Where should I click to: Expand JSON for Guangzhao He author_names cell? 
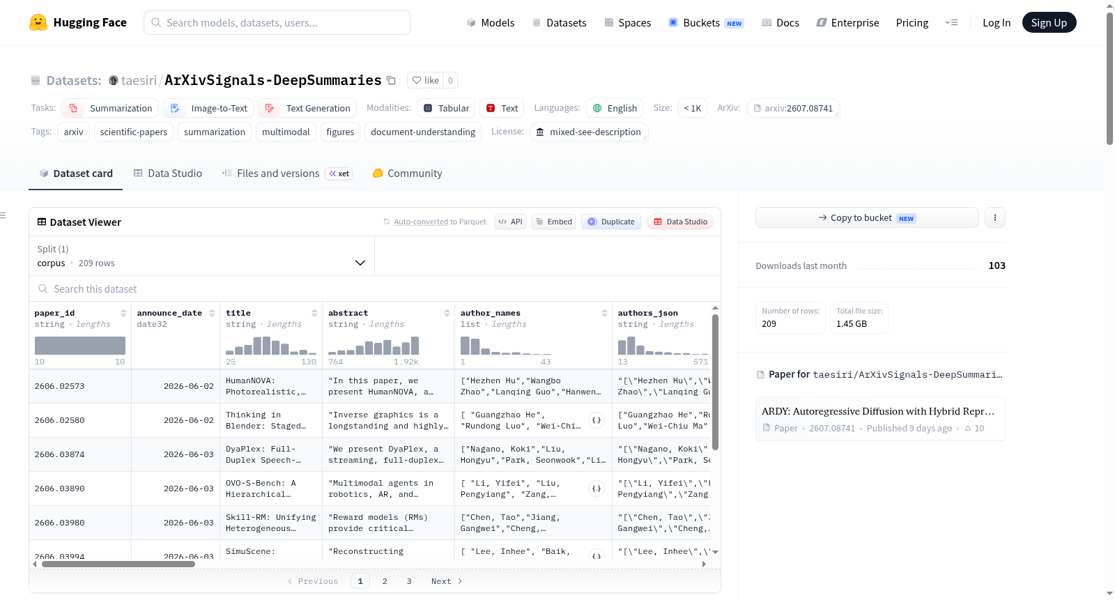tap(597, 420)
